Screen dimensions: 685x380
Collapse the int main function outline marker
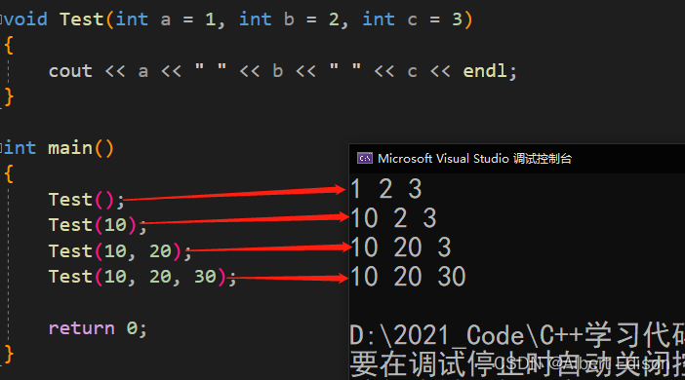tap(1, 148)
